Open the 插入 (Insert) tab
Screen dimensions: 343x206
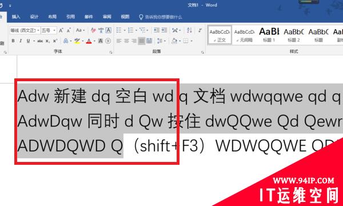click(x=16, y=17)
